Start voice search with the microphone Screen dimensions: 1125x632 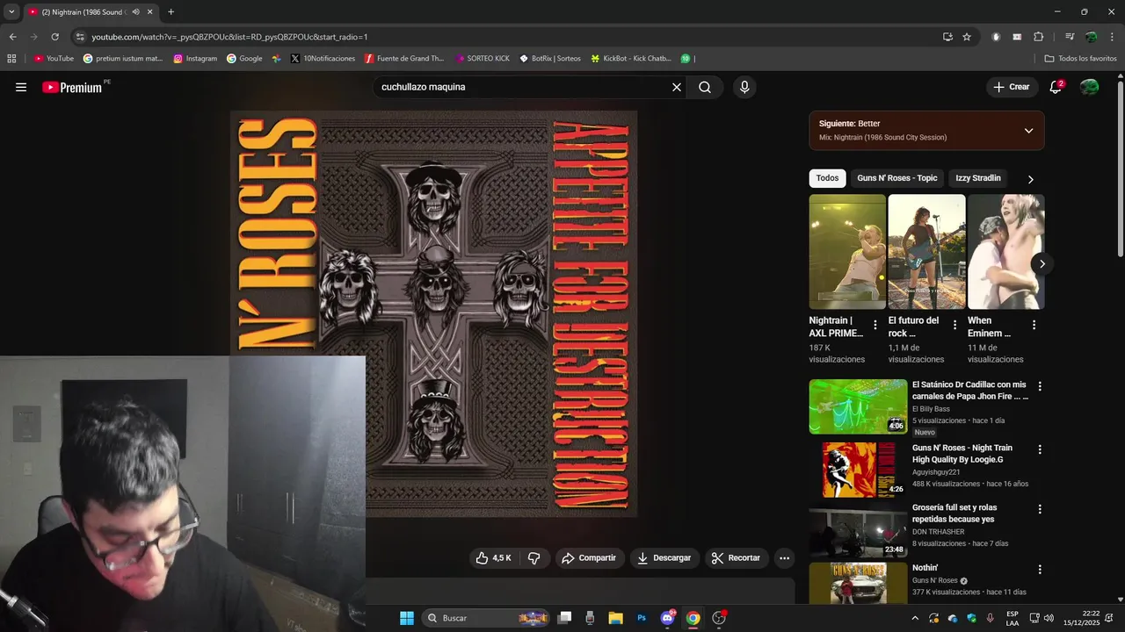coord(744,87)
